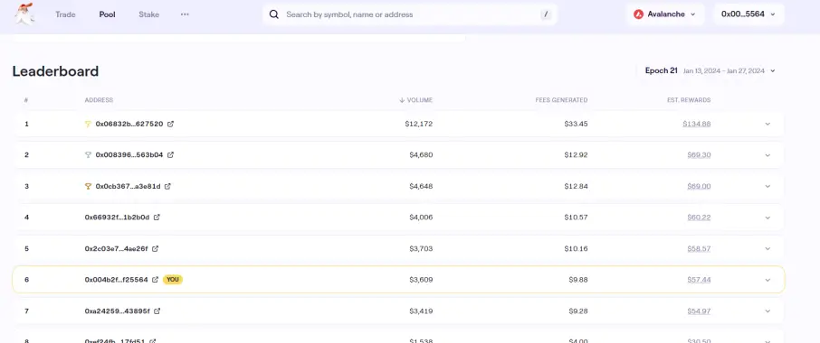Screen dimensions: 820x343
Task: Click the $3,703 volume value
Action: [421, 248]
